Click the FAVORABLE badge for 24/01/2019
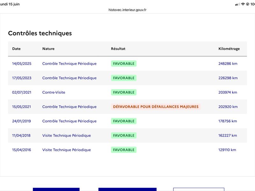The height and width of the screenshot is (191, 255). point(124,121)
